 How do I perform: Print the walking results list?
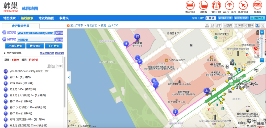pos(49,66)
